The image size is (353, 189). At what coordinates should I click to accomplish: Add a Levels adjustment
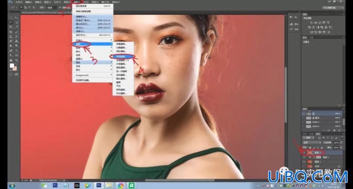coord(315,22)
